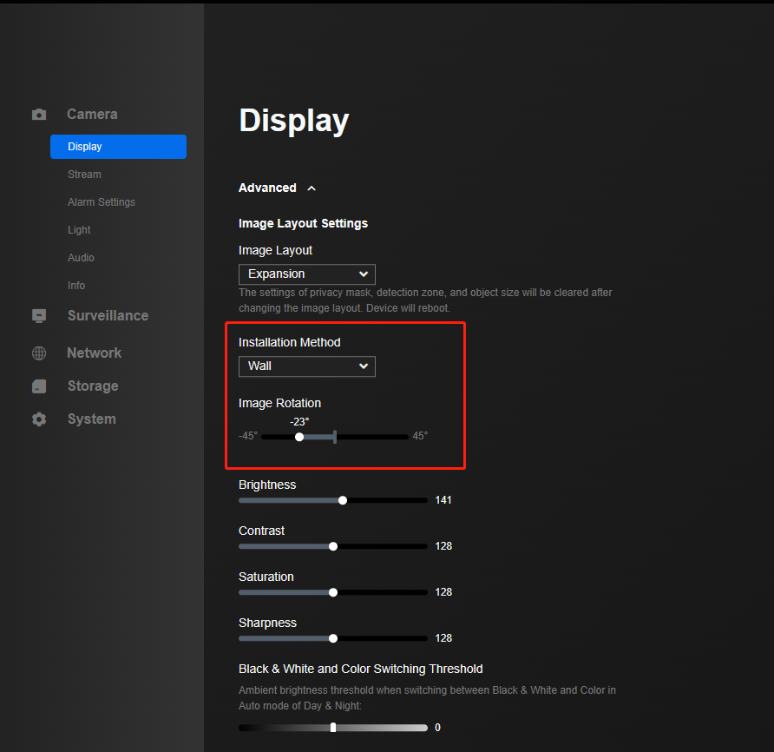The image size is (774, 752).
Task: Click the -23° rotation value label
Action: [x=299, y=421]
